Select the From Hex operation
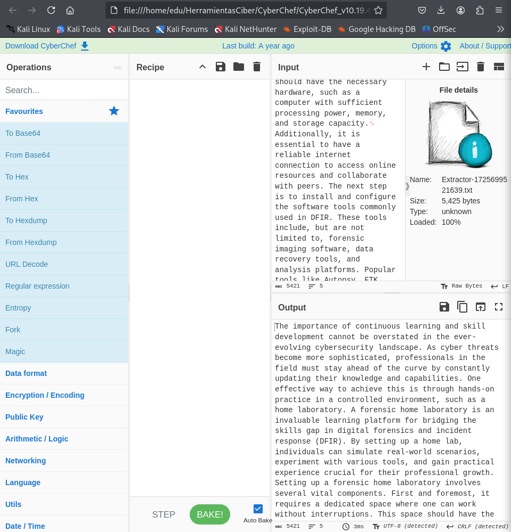 click(x=64, y=199)
